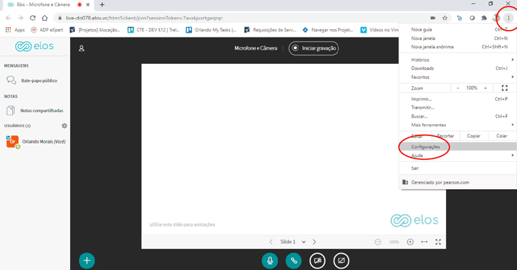517x270 pixels.
Task: Click the user list toggle icon
Action: click(x=82, y=48)
